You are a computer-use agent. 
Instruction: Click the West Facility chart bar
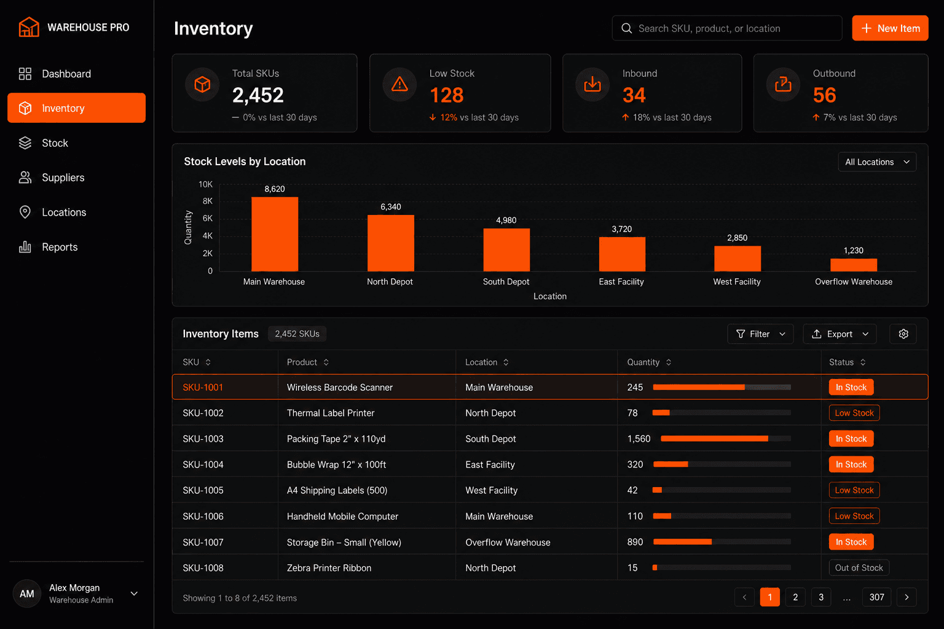pos(737,259)
